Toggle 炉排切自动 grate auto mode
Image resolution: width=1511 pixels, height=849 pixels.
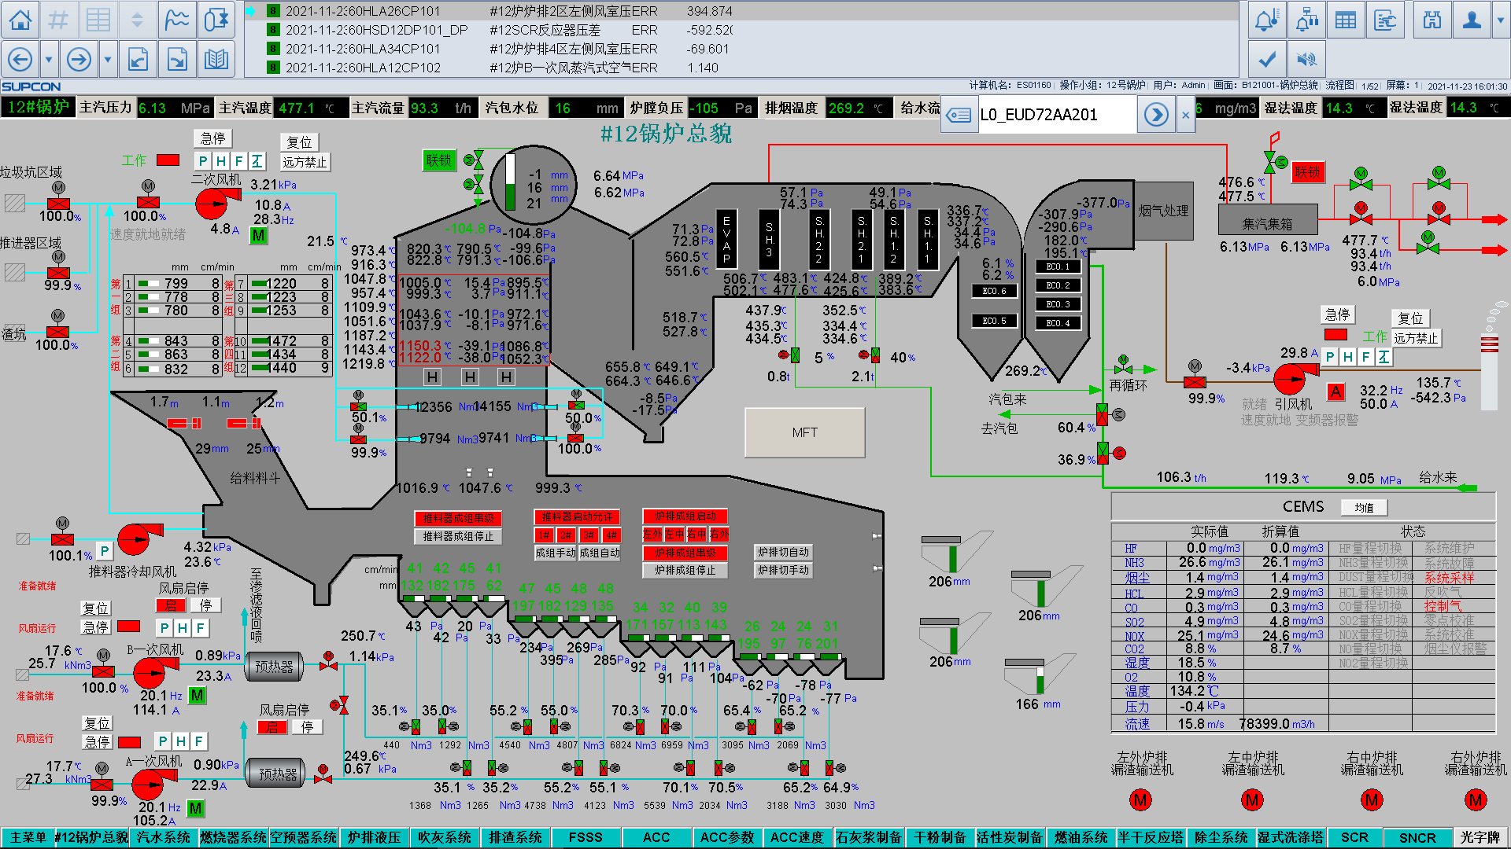(x=782, y=552)
